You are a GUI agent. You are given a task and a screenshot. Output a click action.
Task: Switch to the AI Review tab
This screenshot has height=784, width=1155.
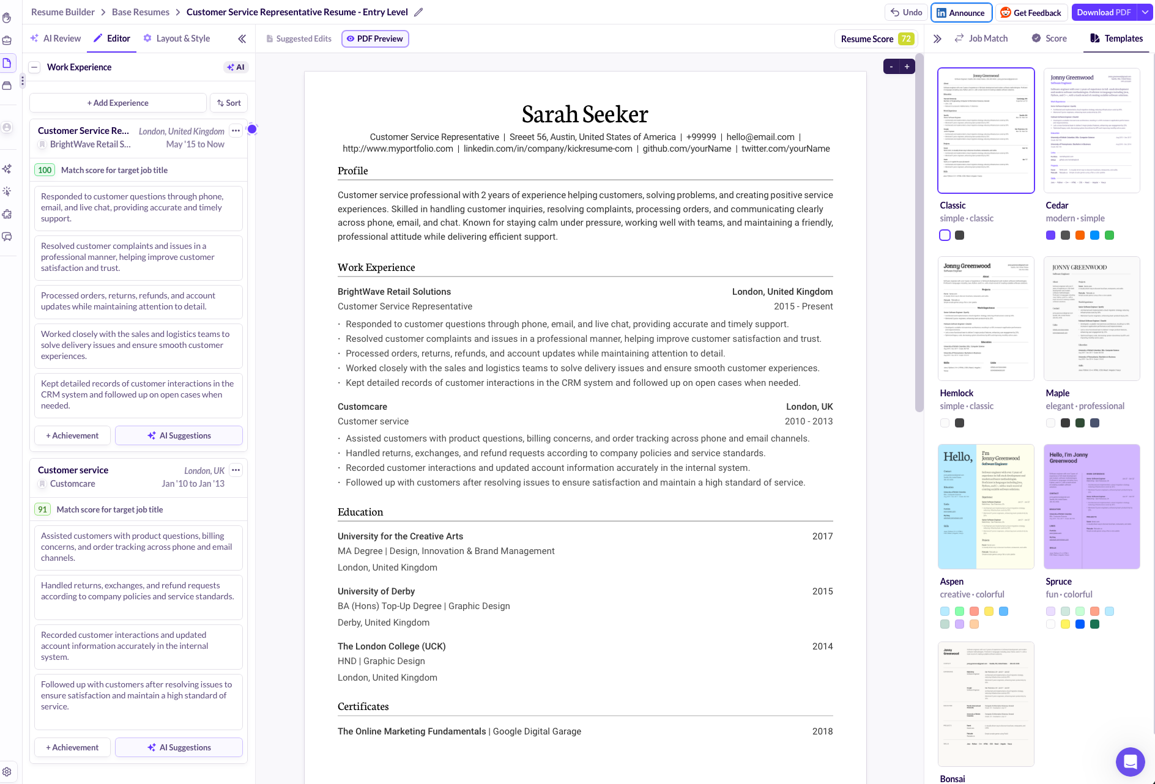pyautogui.click(x=56, y=38)
